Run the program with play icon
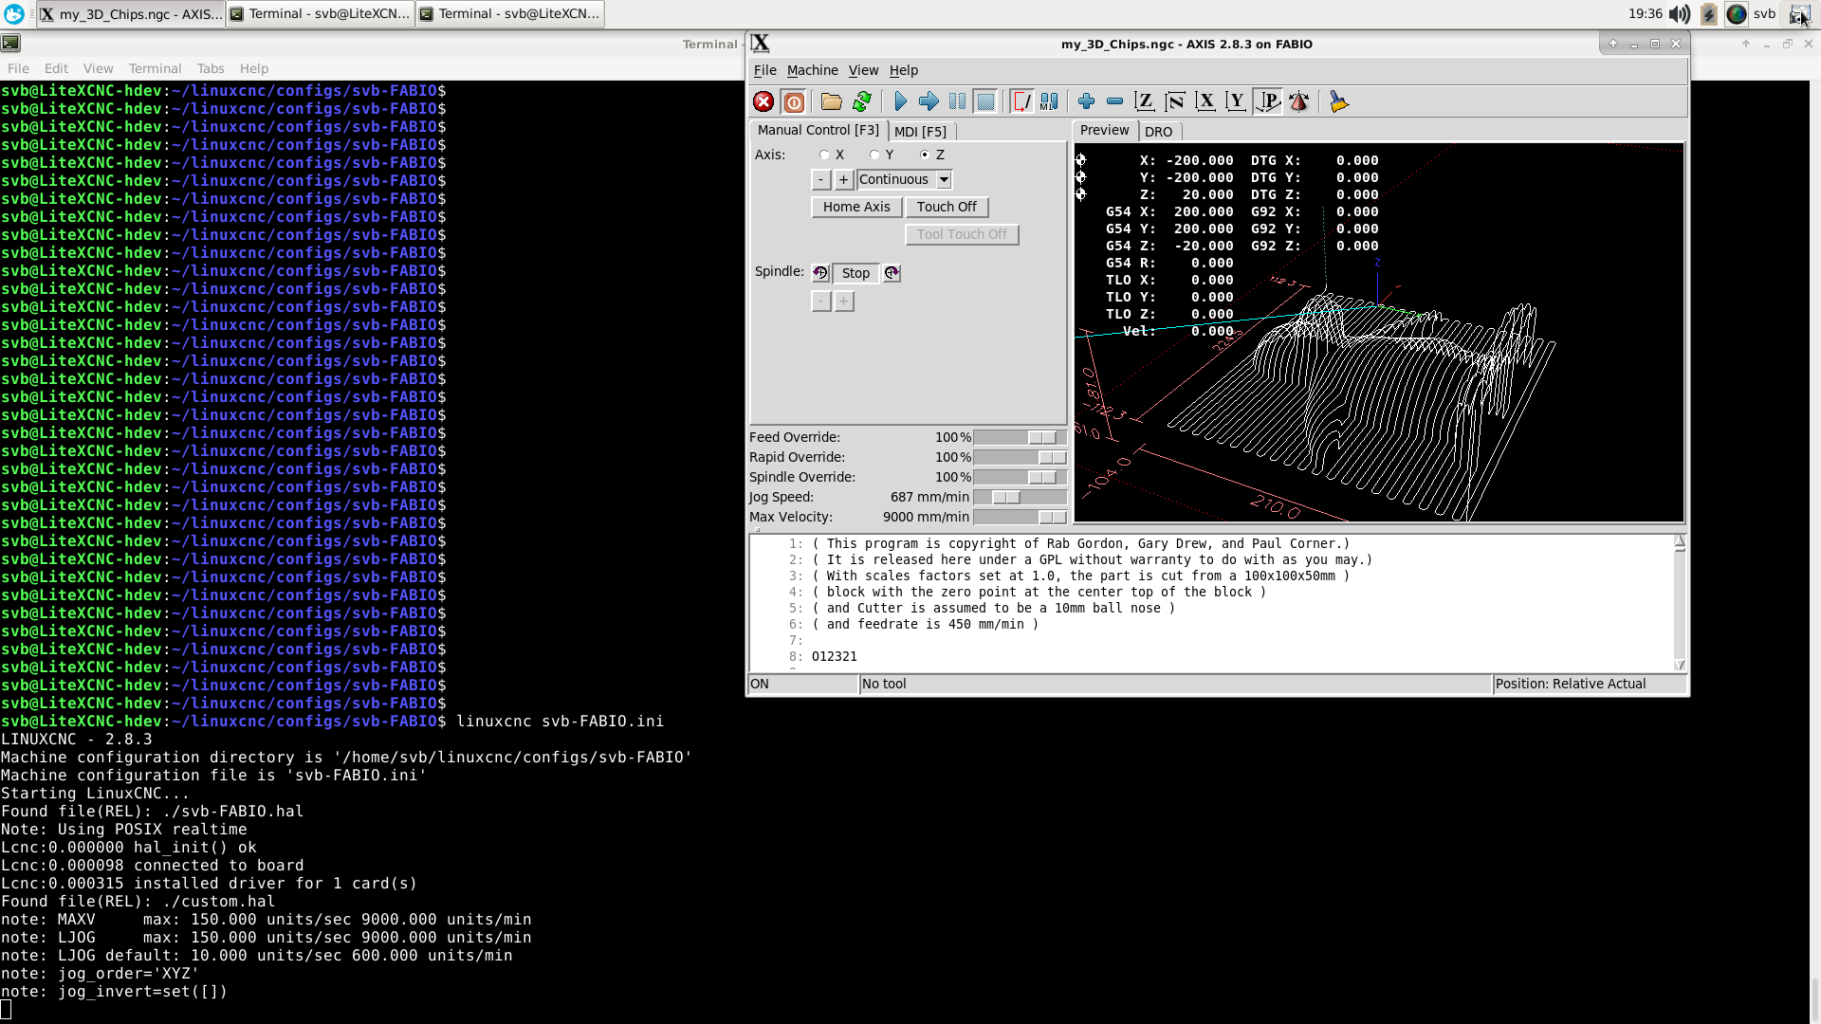This screenshot has width=1821, height=1024. pyautogui.click(x=900, y=101)
